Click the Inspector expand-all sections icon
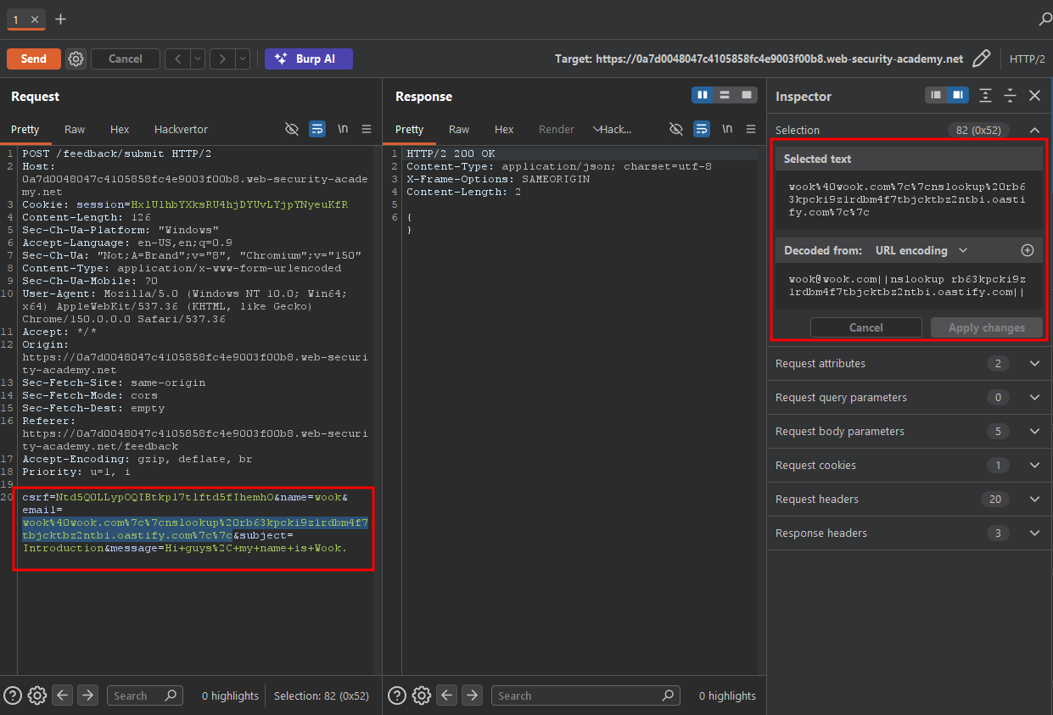This screenshot has height=715, width=1053. pyautogui.click(x=985, y=96)
